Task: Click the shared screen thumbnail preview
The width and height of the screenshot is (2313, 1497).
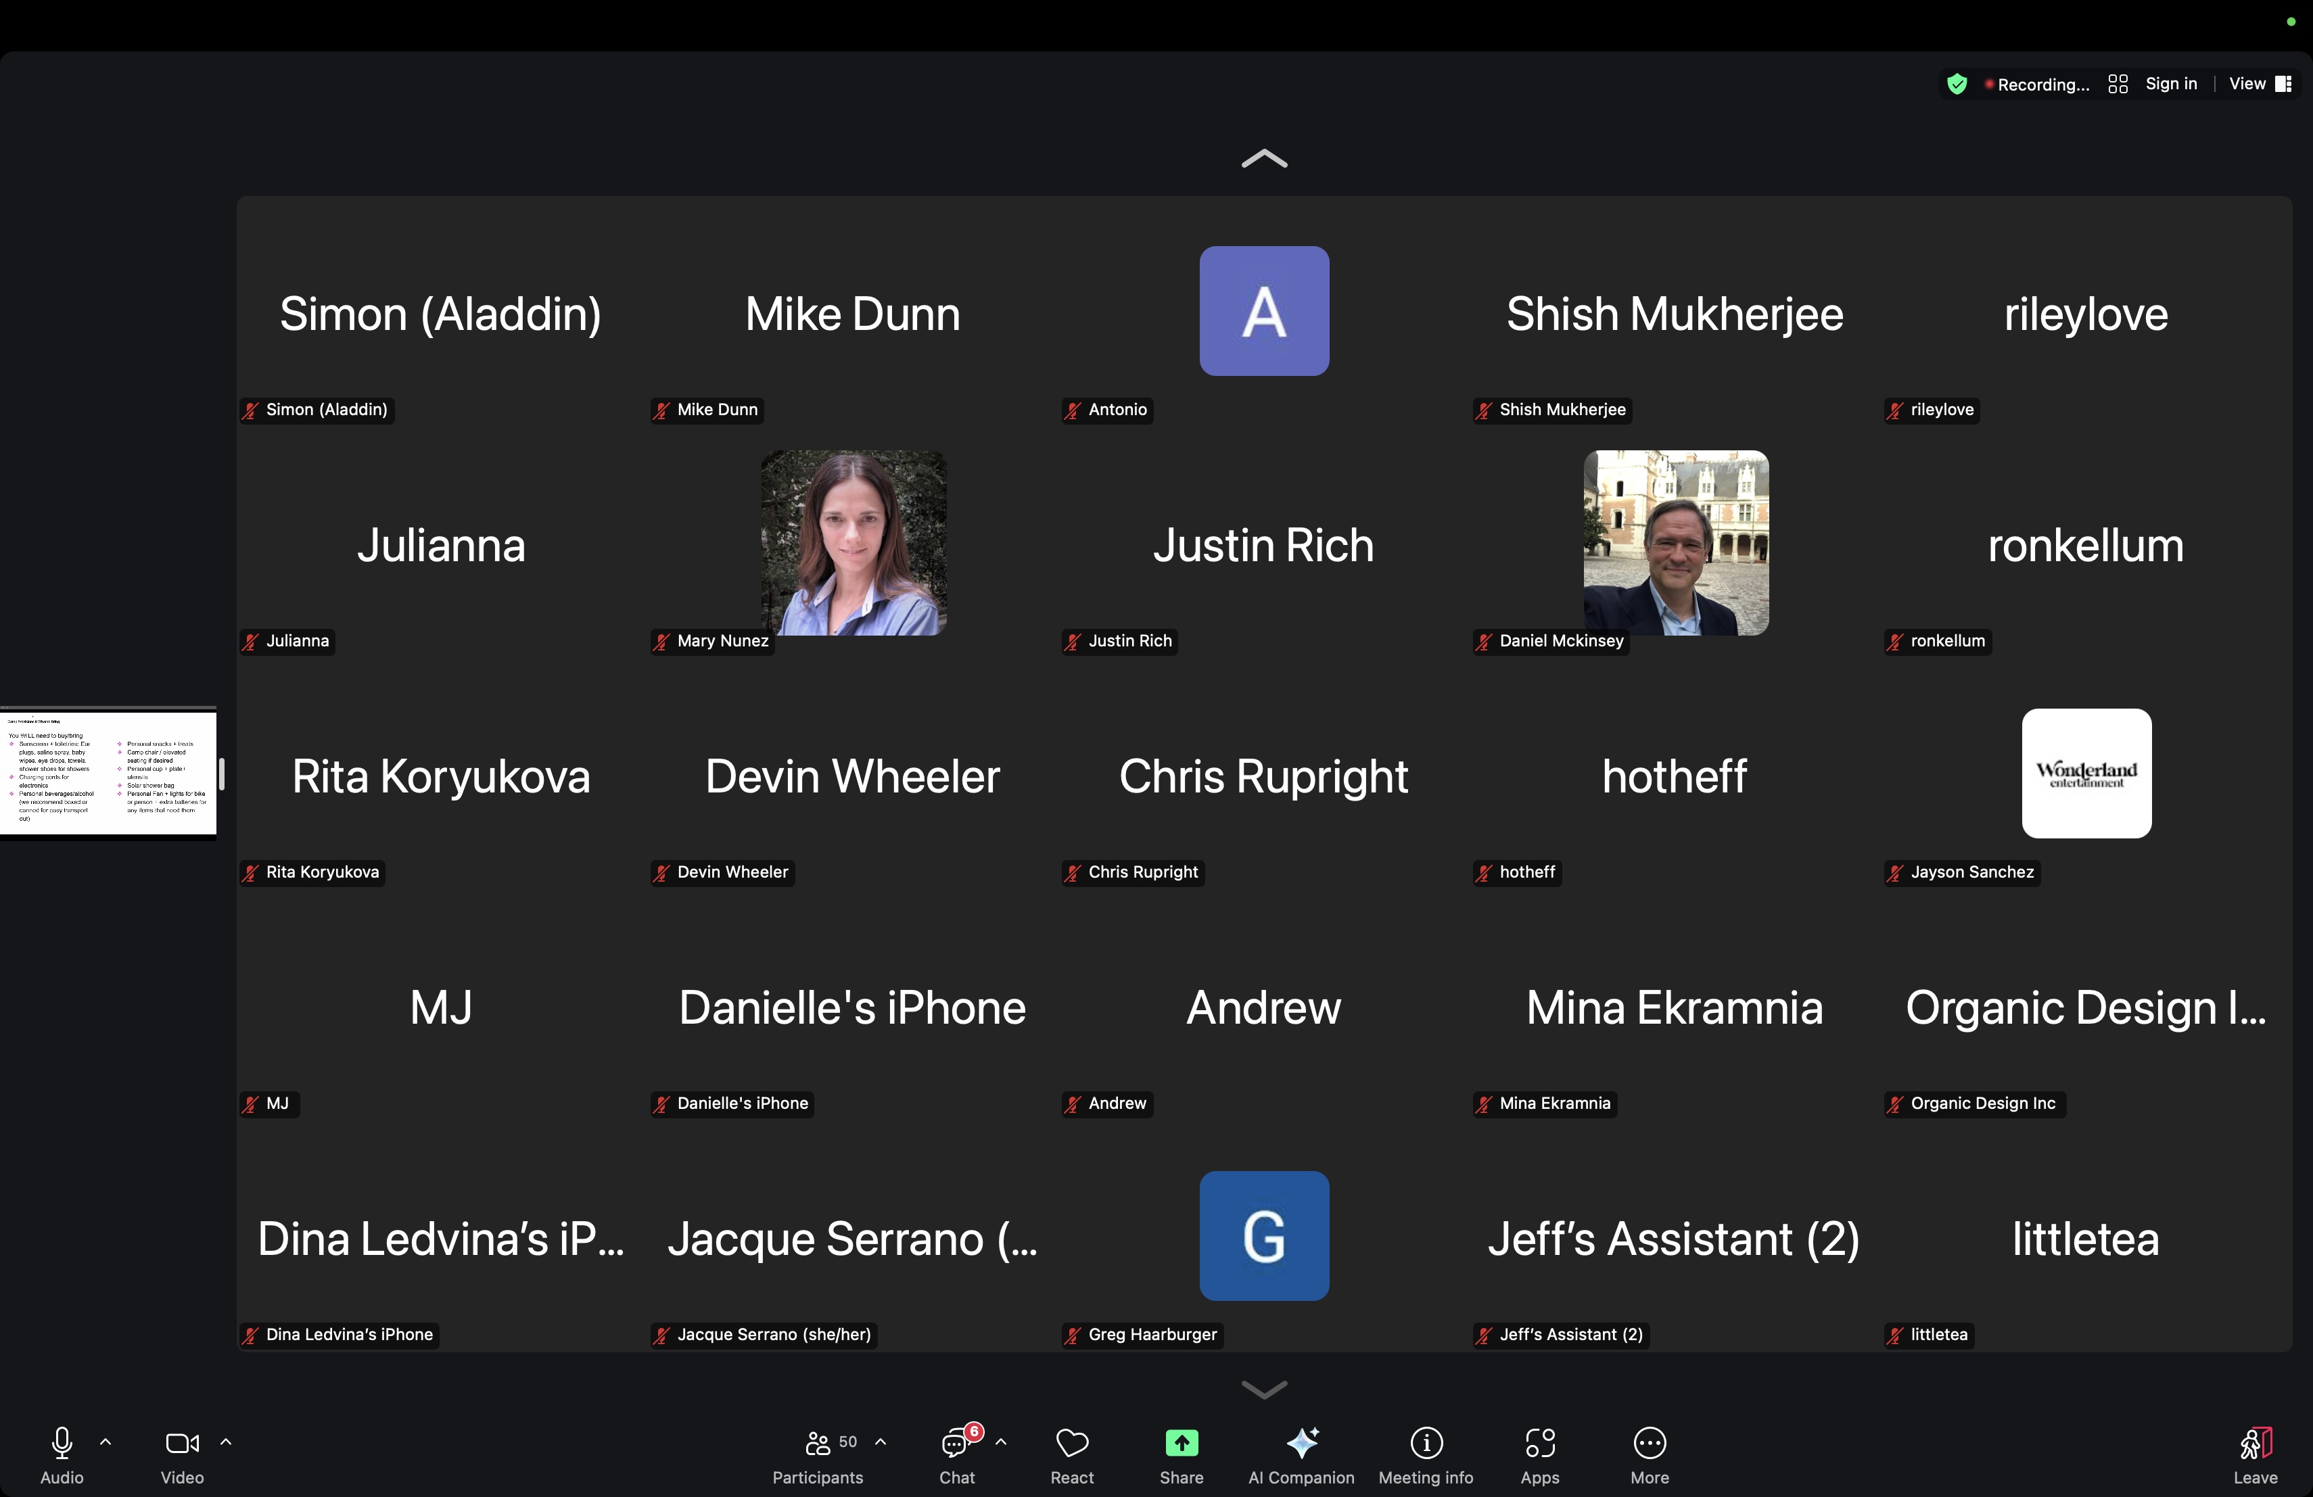Action: (x=108, y=774)
